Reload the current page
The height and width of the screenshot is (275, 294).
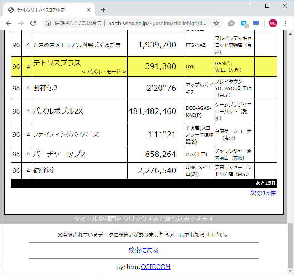pyautogui.click(x=33, y=23)
